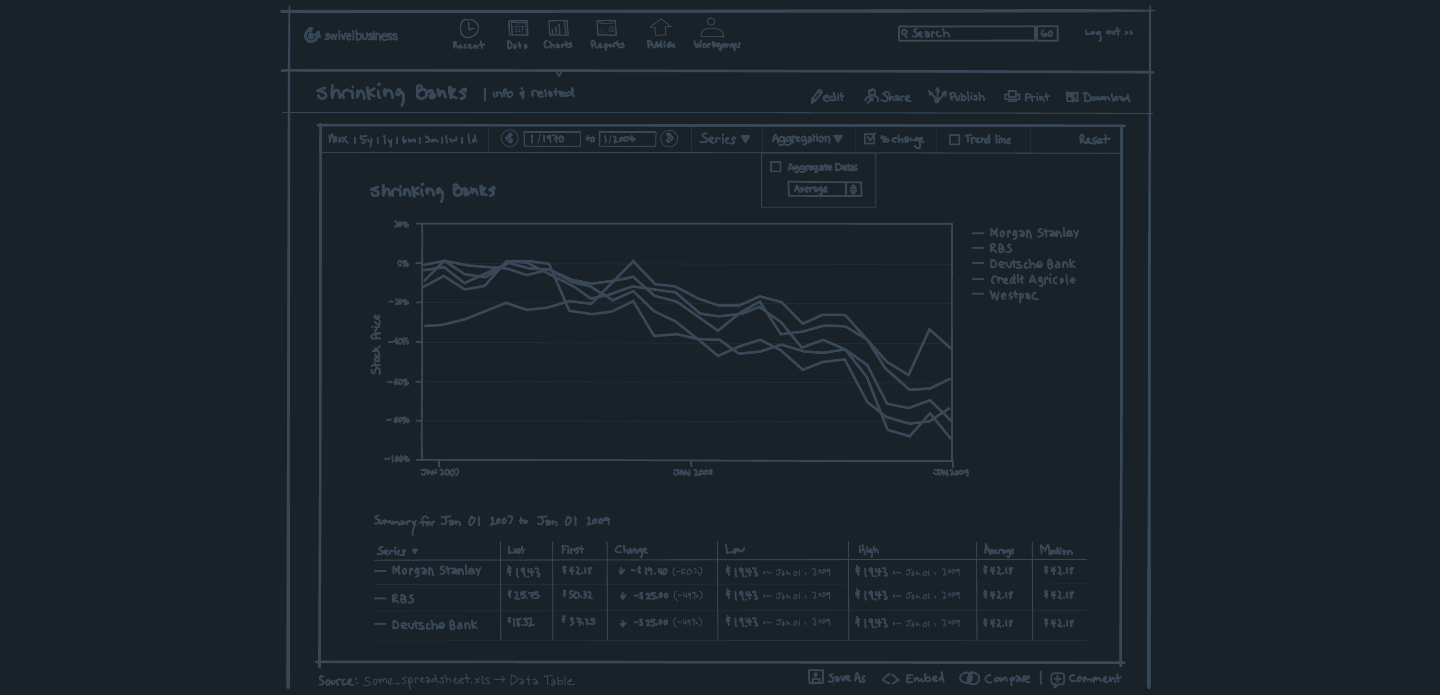
Task: Uncheck the % change checkbox
Action: click(869, 139)
